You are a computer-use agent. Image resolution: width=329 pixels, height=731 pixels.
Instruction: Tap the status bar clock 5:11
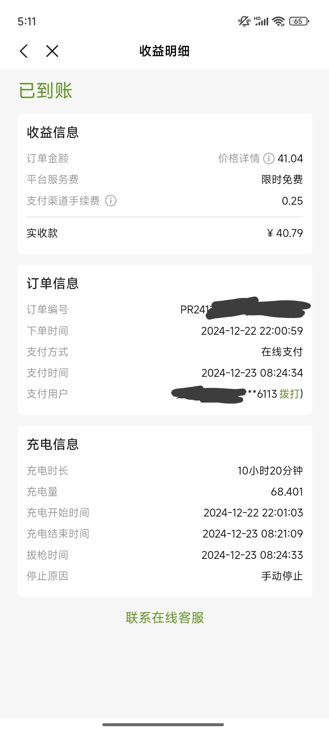(x=27, y=21)
